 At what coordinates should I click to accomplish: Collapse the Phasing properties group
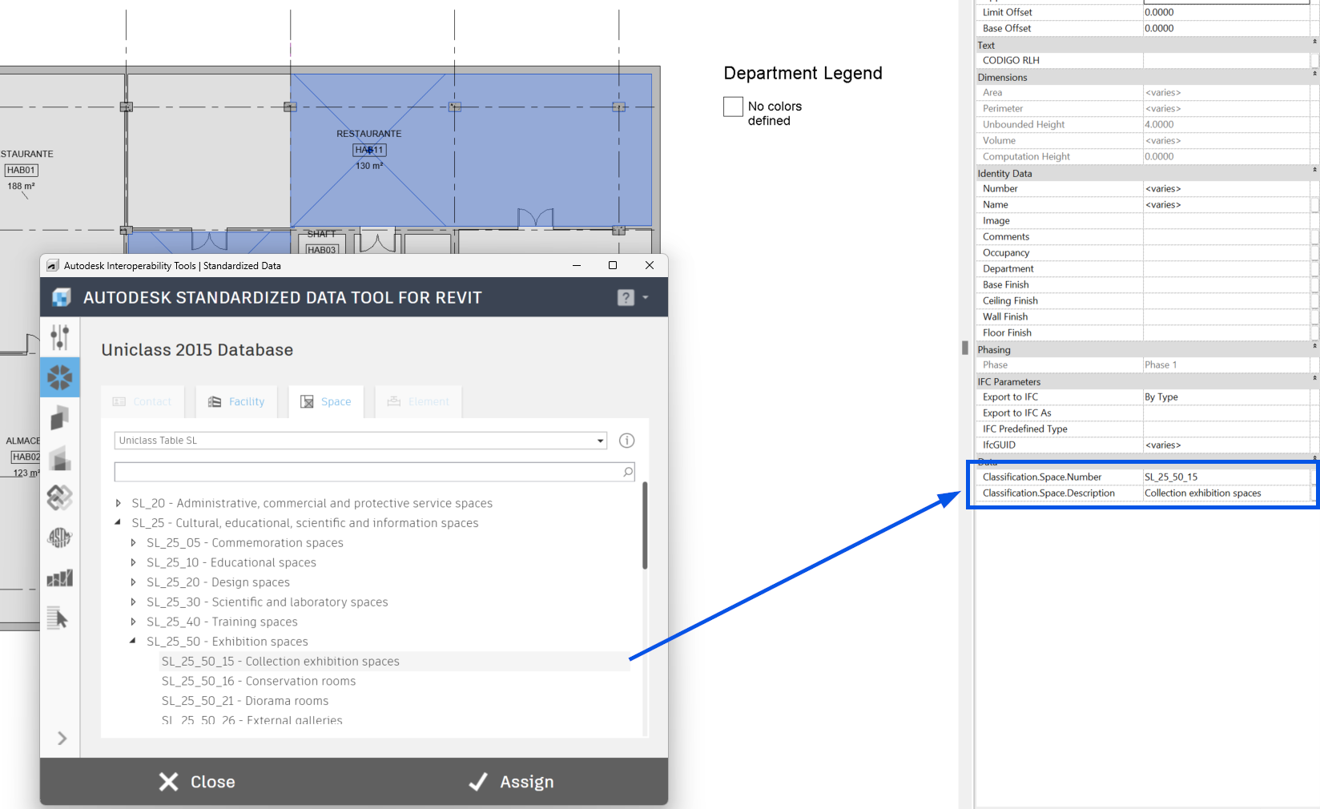[1314, 346]
